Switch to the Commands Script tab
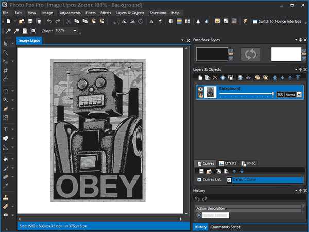The height and width of the screenshot is (232, 309). (225, 227)
